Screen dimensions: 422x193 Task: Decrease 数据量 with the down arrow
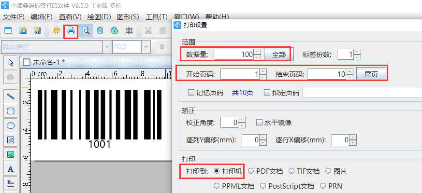[257, 57]
